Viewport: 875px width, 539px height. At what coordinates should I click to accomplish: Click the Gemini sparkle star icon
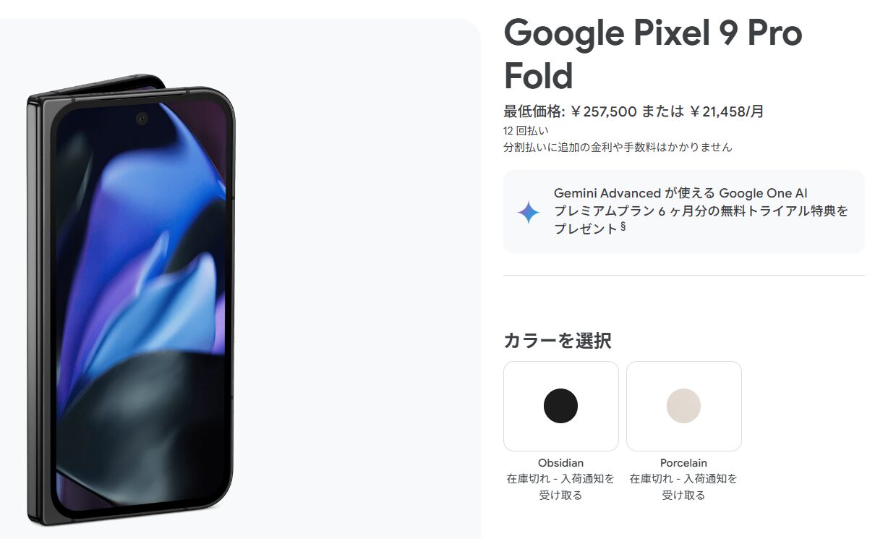[x=529, y=212]
